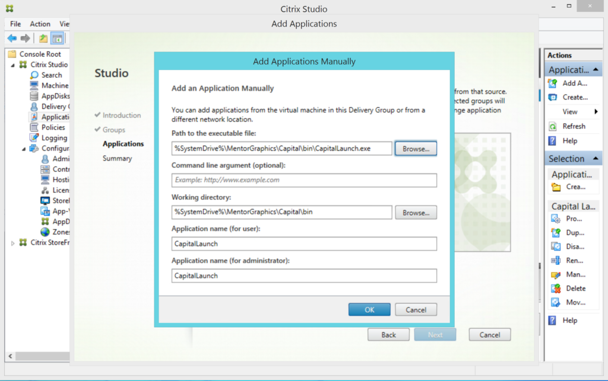The image size is (608, 381).
Task: Select the Delivery Groups tree icon
Action: 34,107
